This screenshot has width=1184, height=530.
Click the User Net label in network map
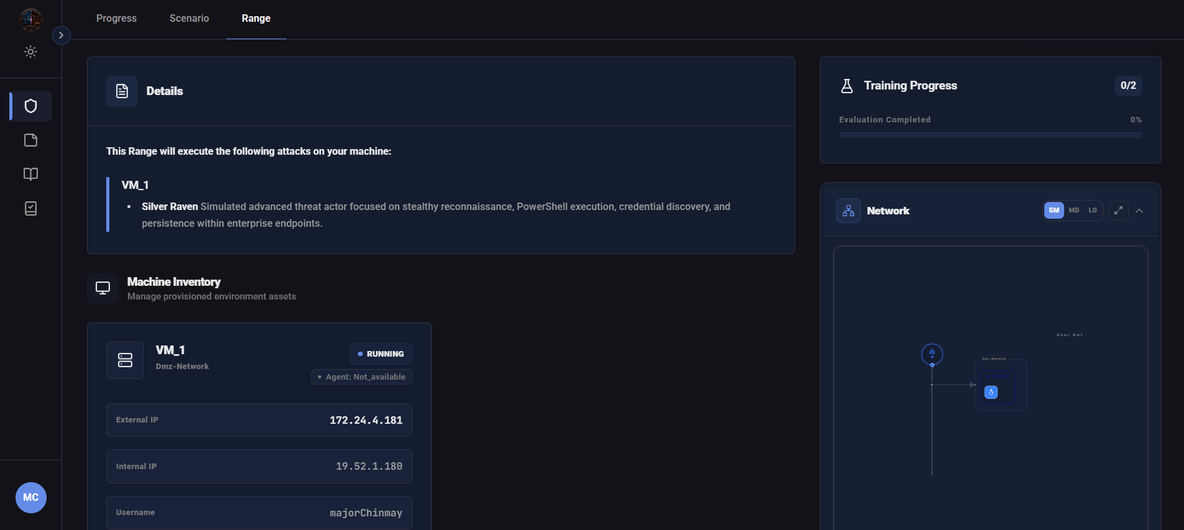click(1070, 335)
